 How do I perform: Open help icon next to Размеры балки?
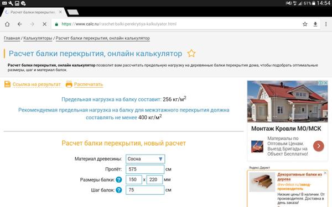119,179
